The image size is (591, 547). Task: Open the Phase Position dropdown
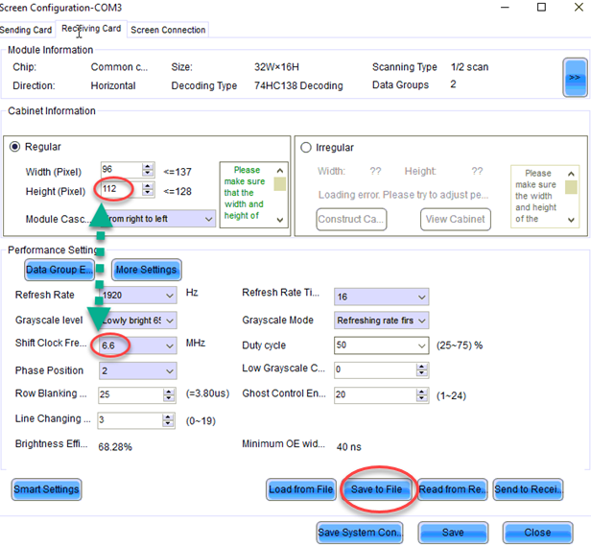(x=137, y=371)
